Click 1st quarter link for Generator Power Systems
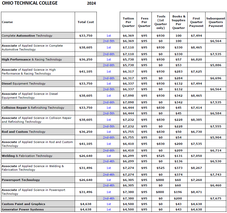 click(x=109, y=209)
